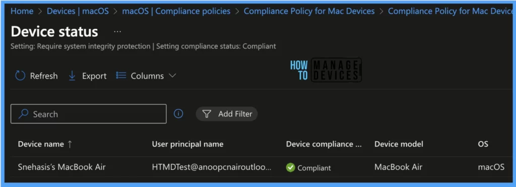Expand the Columns dropdown chevron

[x=172, y=76]
